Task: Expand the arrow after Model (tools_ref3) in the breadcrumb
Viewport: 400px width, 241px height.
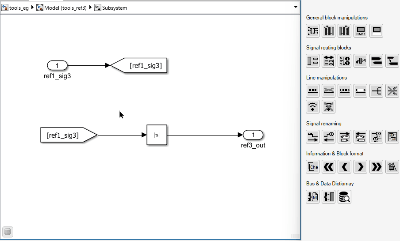Action: [90, 8]
